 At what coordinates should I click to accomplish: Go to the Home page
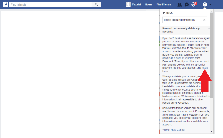[x=149, y=4]
